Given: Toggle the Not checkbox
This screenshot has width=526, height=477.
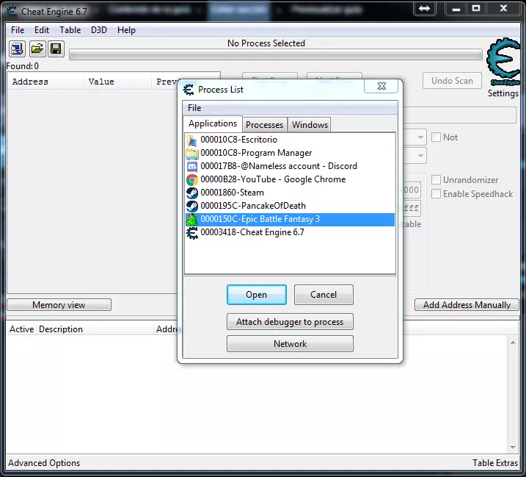Looking at the screenshot, I should pos(436,137).
